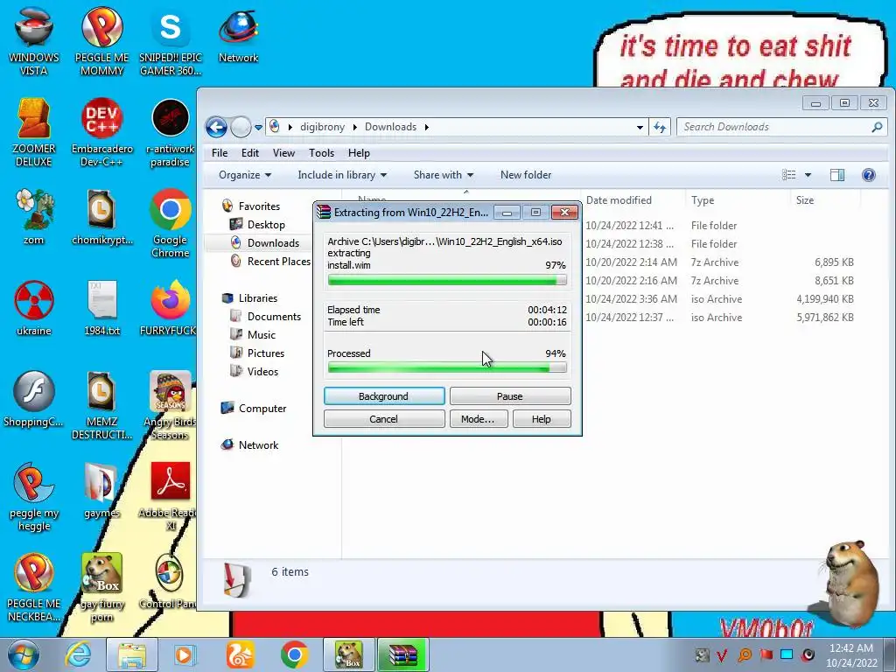Click the taskbar clock showing 12:42 AM
Viewport: 896px width, 672px height.
point(850,654)
